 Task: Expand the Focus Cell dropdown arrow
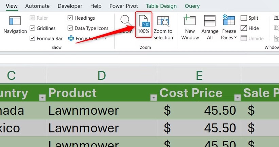tap(105, 38)
